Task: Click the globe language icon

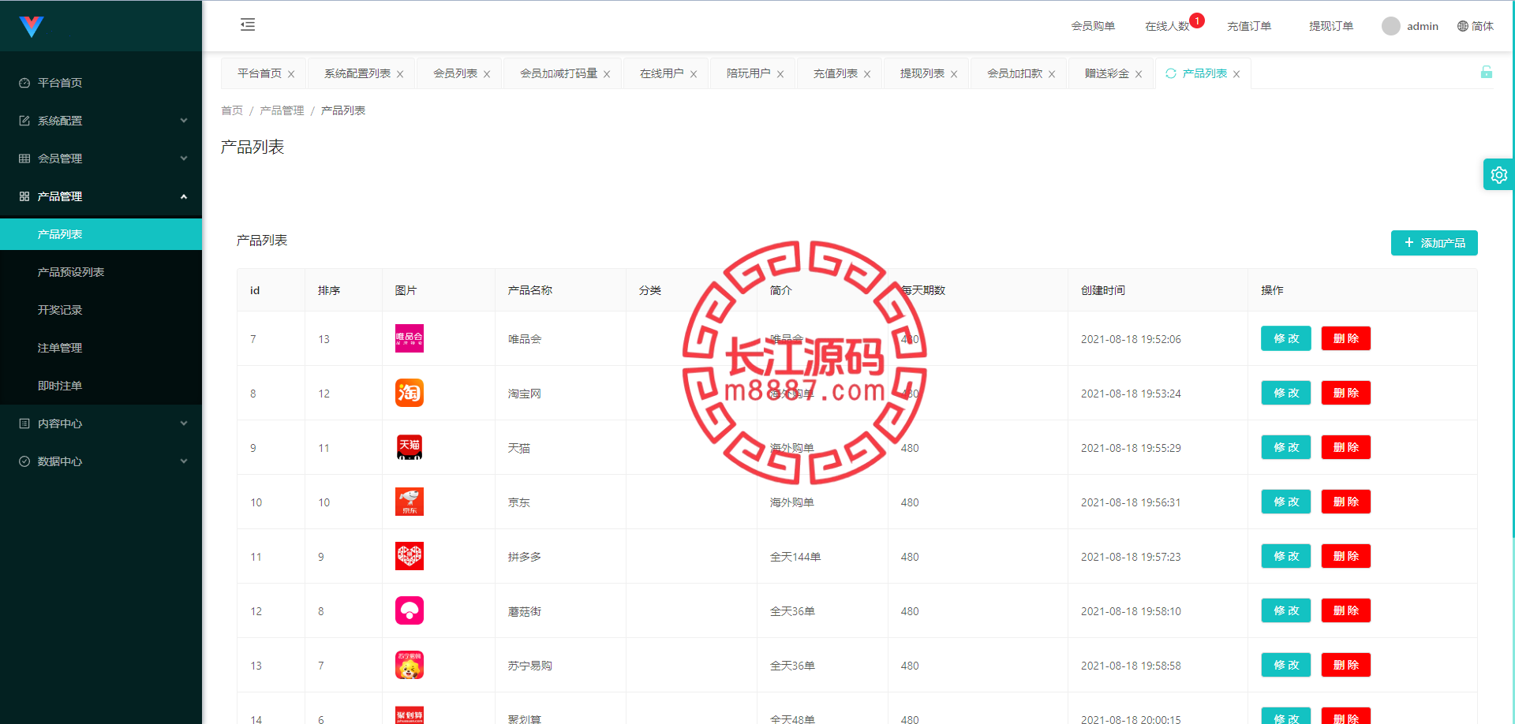Action: click(1463, 26)
